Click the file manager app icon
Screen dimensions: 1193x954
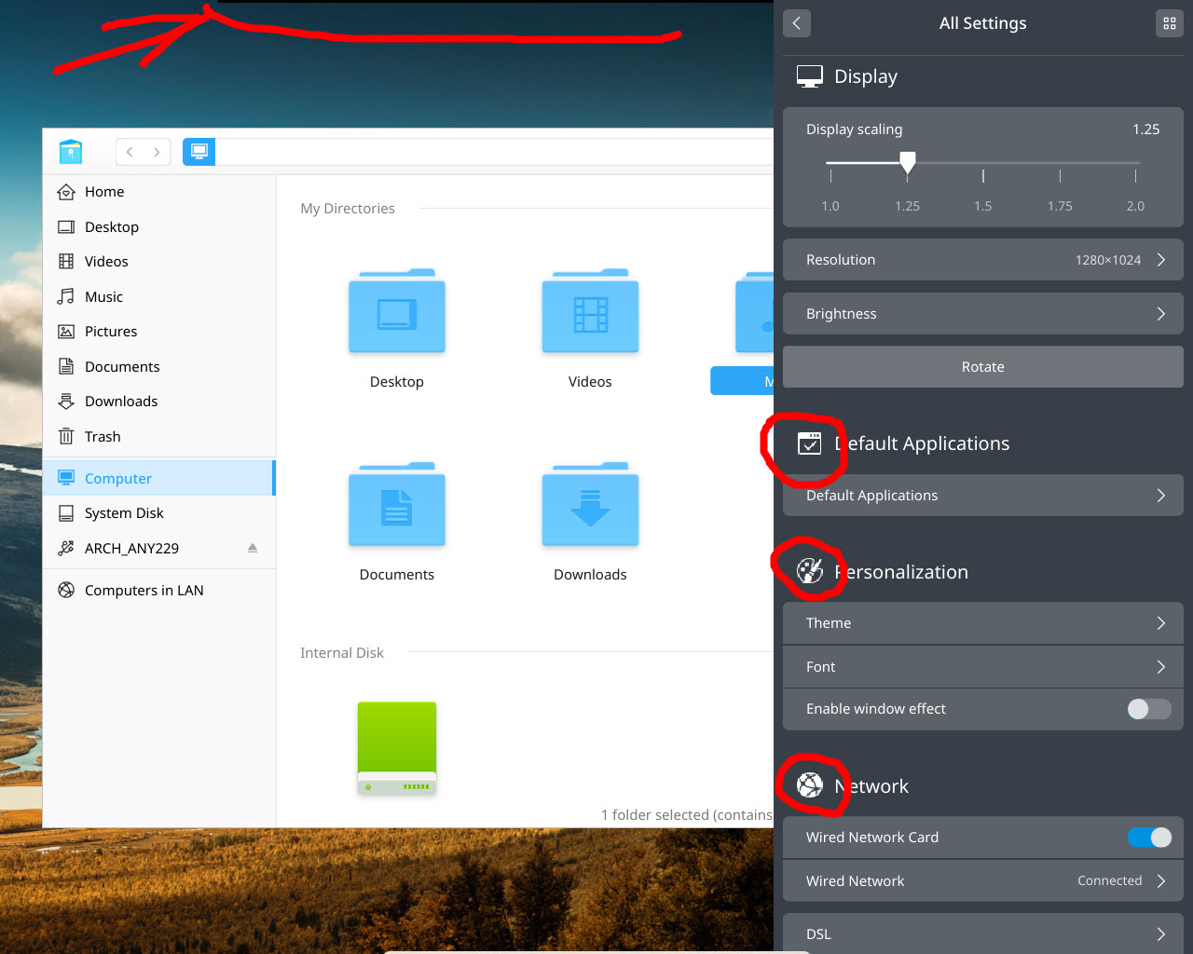pyautogui.click(x=71, y=151)
